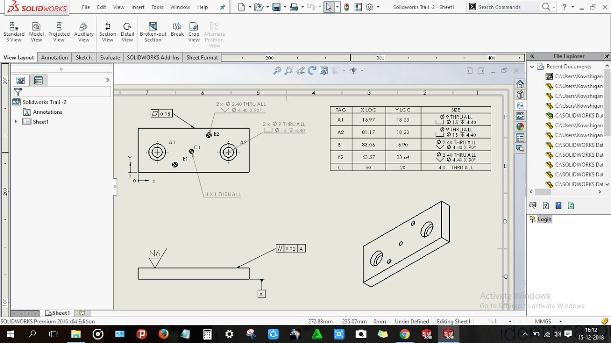Click the Previous View icon
Screen dimensions: 611x343
tap(300, 71)
